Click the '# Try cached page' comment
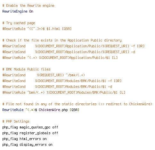Screen dimensions: 155x150 [x=19, y=23]
